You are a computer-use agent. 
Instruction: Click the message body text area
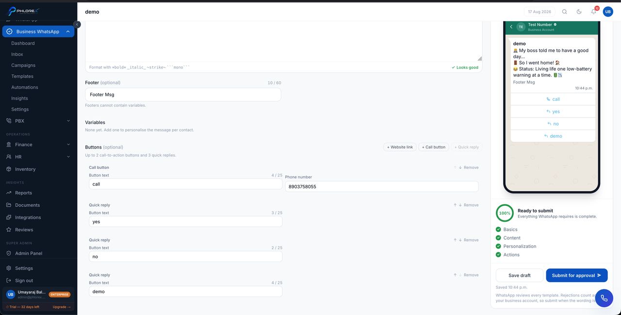284,41
